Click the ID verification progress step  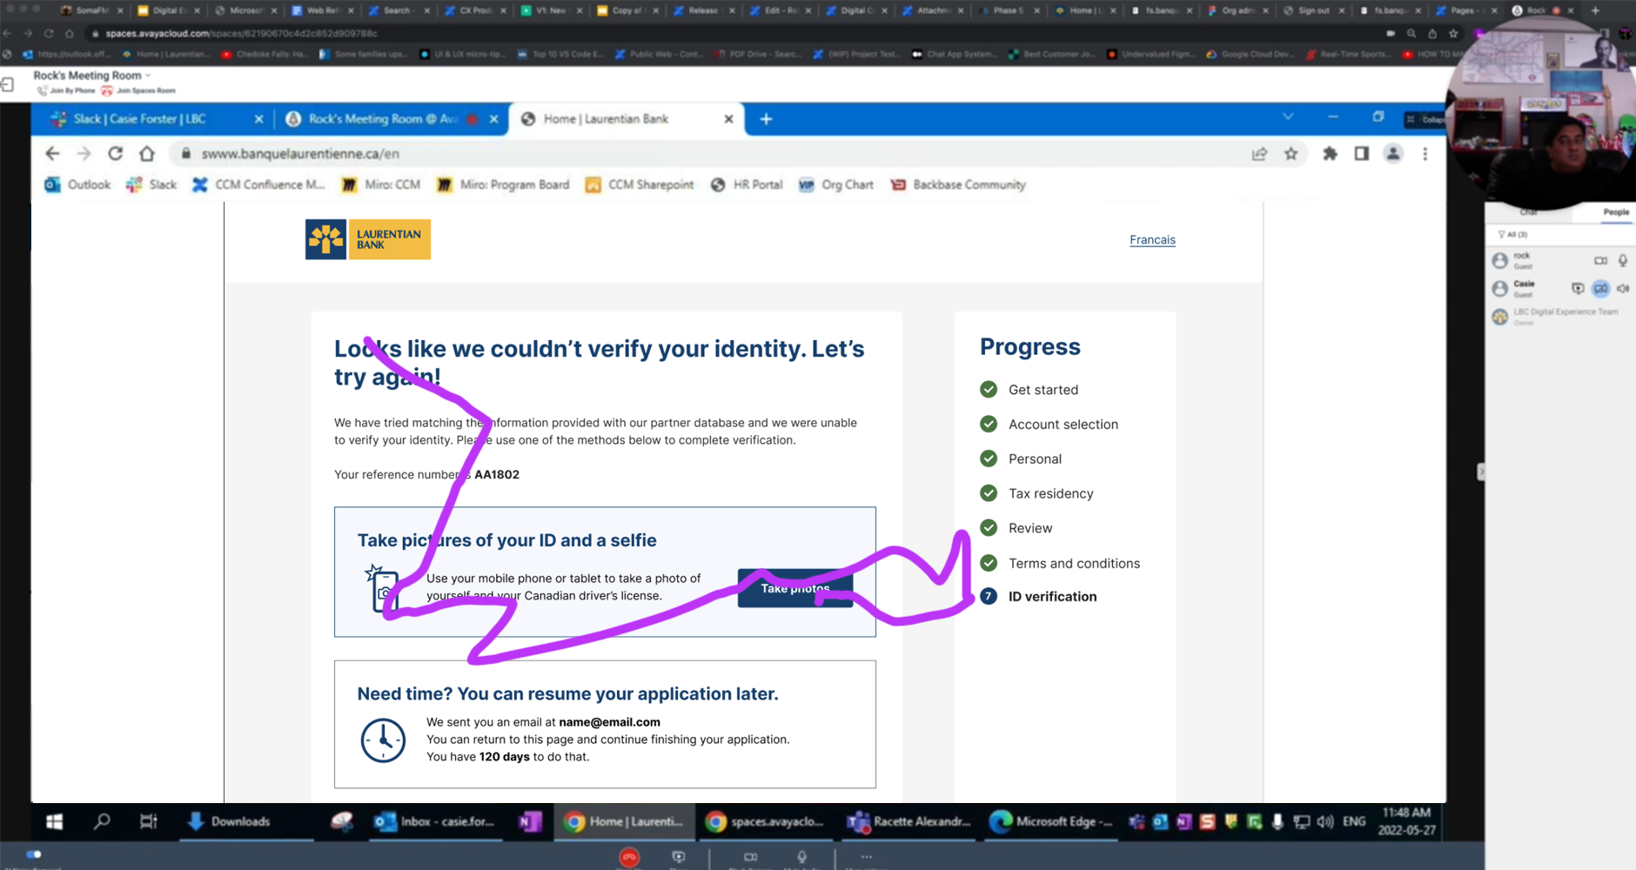[x=1052, y=597]
